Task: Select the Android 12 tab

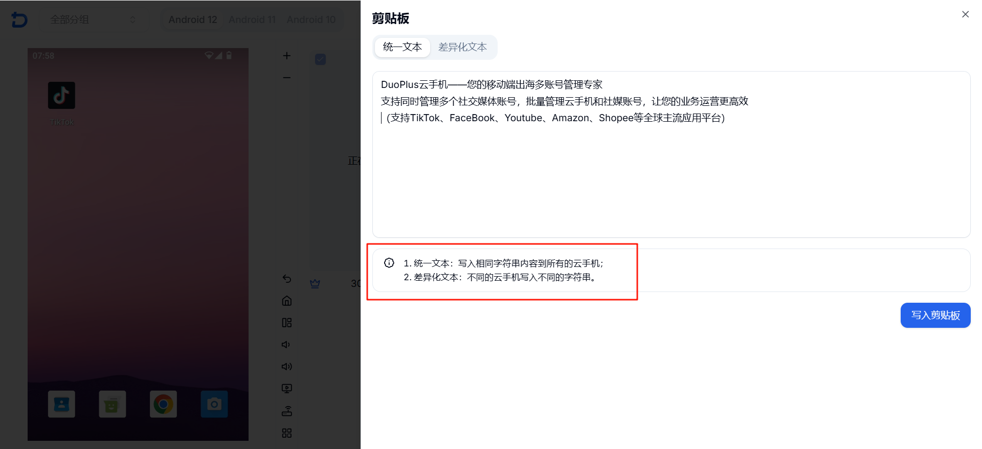Action: (x=193, y=19)
